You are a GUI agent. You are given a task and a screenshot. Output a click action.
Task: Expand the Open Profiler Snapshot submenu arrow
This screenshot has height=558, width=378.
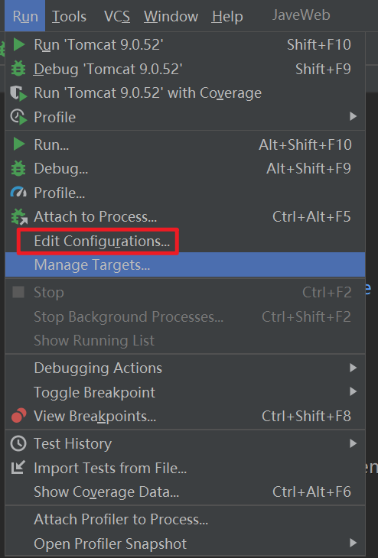pyautogui.click(x=353, y=543)
